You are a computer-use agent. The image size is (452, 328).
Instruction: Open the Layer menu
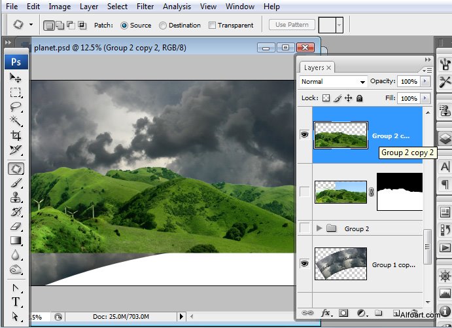pyautogui.click(x=88, y=7)
